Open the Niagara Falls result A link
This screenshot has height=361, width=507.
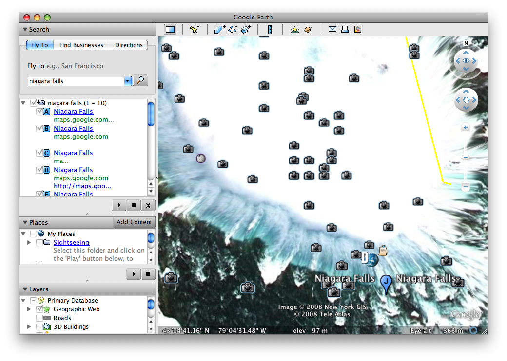pos(73,112)
